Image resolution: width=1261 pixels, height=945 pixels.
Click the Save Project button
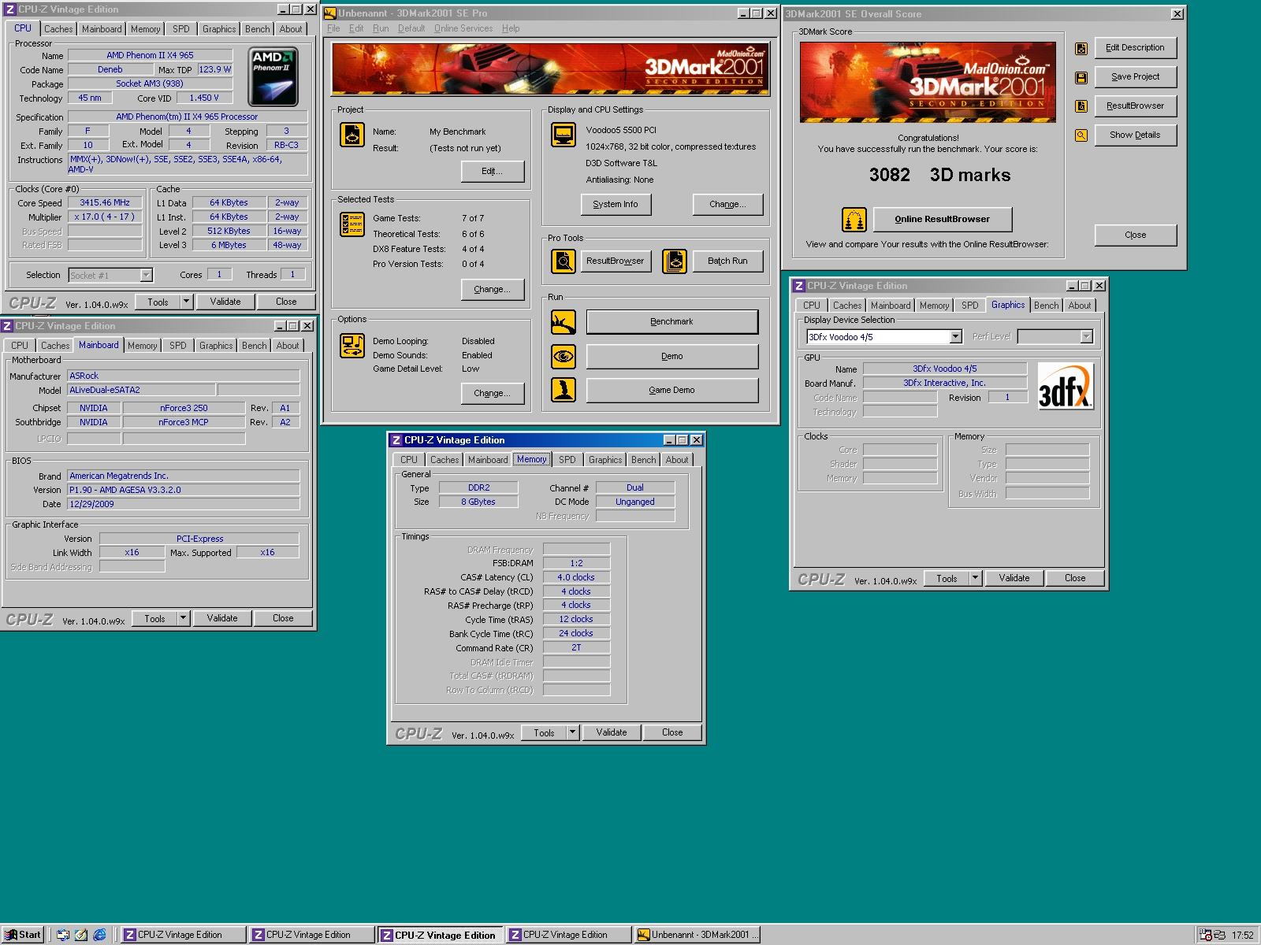pyautogui.click(x=1136, y=76)
